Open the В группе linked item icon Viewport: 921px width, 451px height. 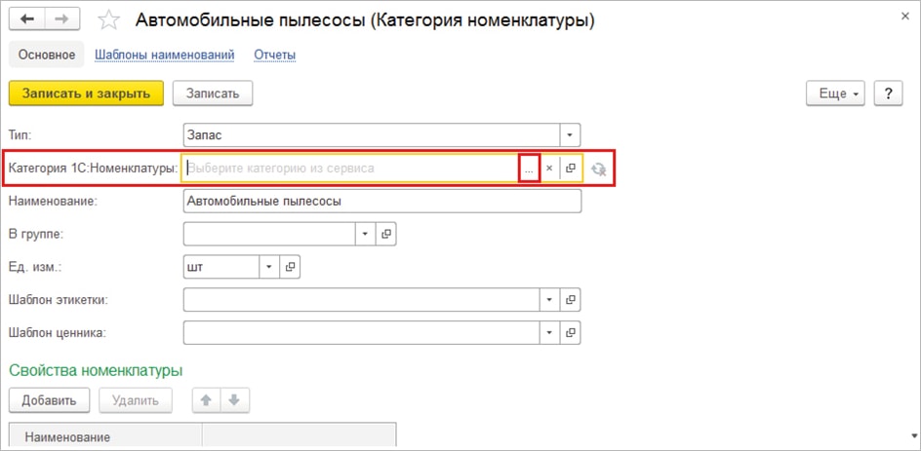point(386,234)
